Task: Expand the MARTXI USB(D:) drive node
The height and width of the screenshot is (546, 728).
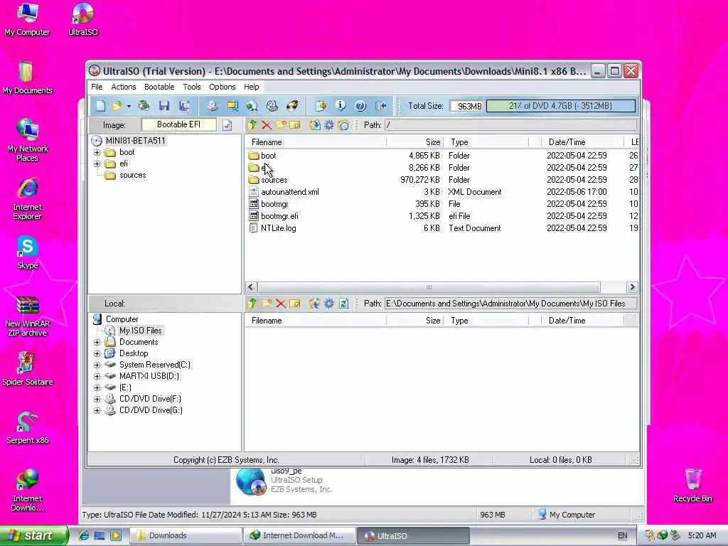Action: pos(97,376)
